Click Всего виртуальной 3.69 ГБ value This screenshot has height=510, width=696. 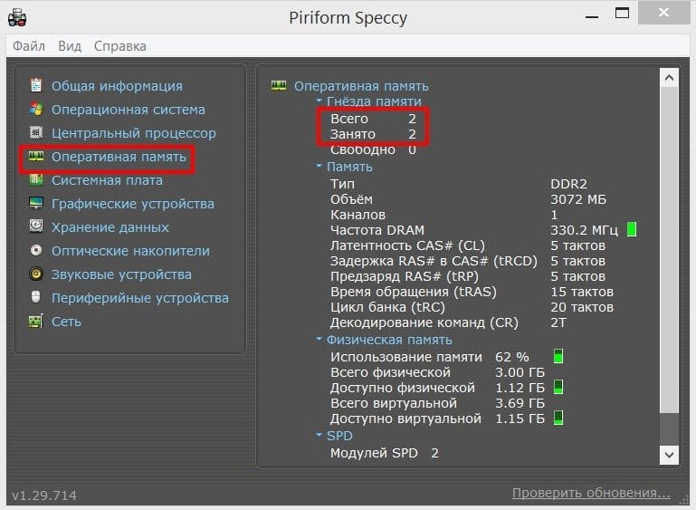pyautogui.click(x=520, y=403)
